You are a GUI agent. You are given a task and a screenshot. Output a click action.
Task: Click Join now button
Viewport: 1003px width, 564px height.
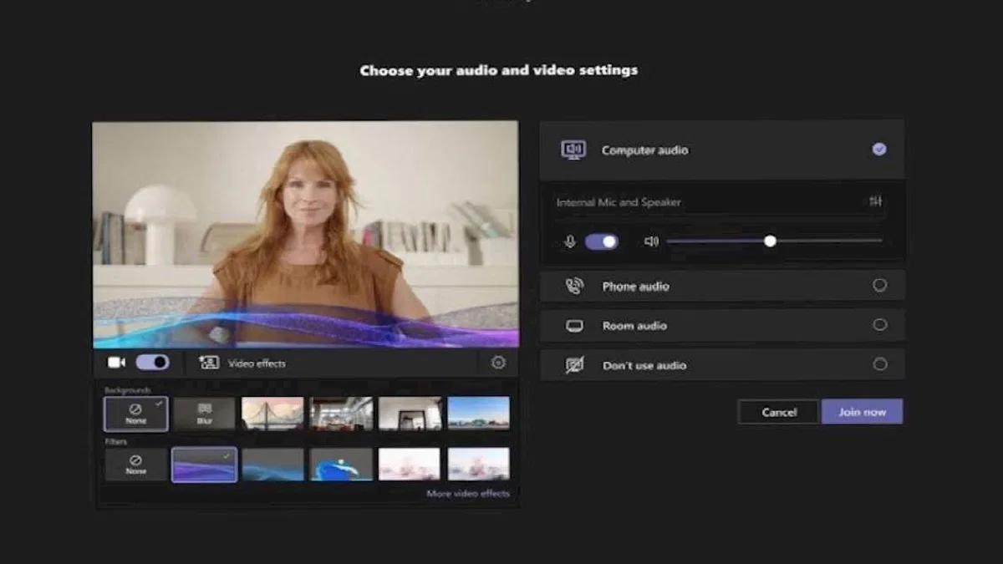(862, 412)
